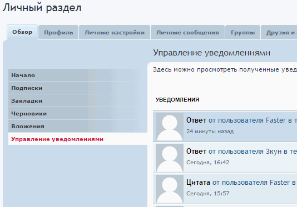Image resolution: width=297 pixels, height=207 pixels.
Task: Open the Личные настройки tab
Action: [115, 33]
